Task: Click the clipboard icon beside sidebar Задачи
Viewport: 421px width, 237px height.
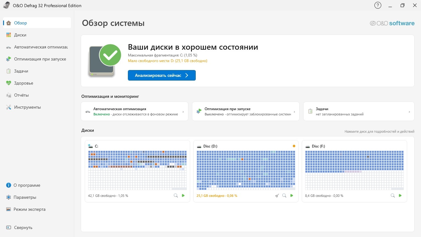Action: [x=9, y=71]
